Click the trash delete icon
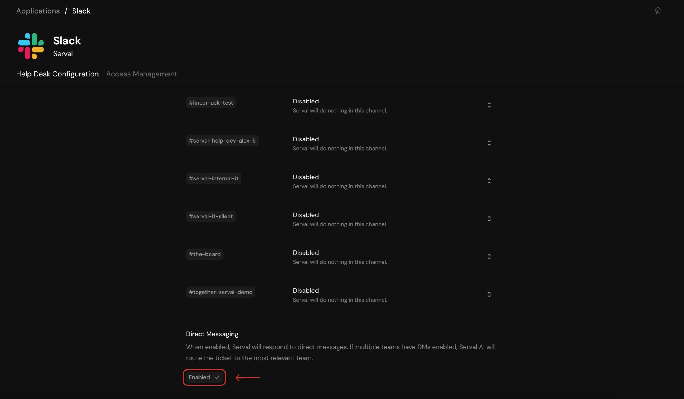This screenshot has width=684, height=399. point(658,11)
